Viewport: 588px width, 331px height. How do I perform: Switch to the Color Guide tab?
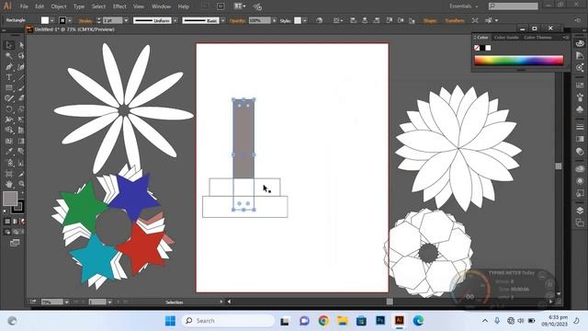tap(506, 37)
